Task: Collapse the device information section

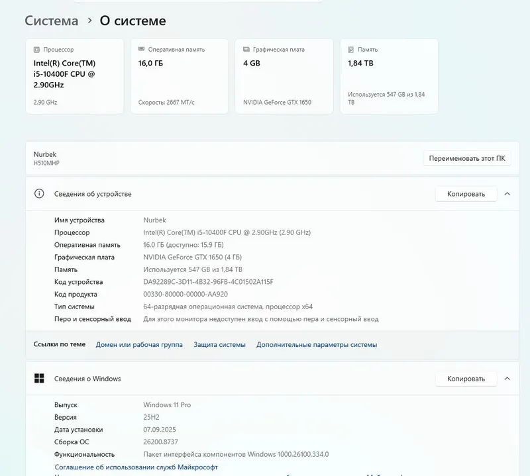Action: (507, 194)
